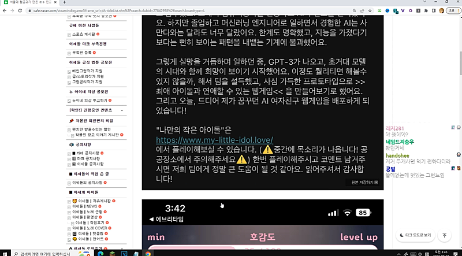Open the purple O extension icon
This screenshot has width=462, height=256.
(411, 10)
